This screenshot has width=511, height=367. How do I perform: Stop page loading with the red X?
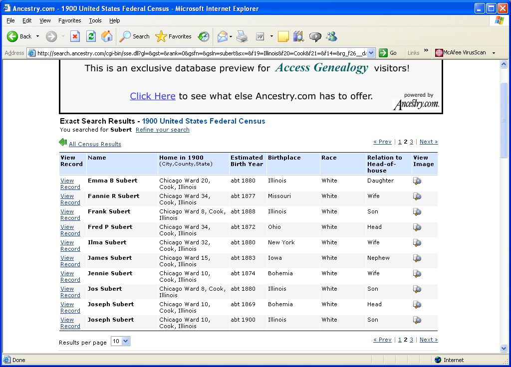pos(75,36)
